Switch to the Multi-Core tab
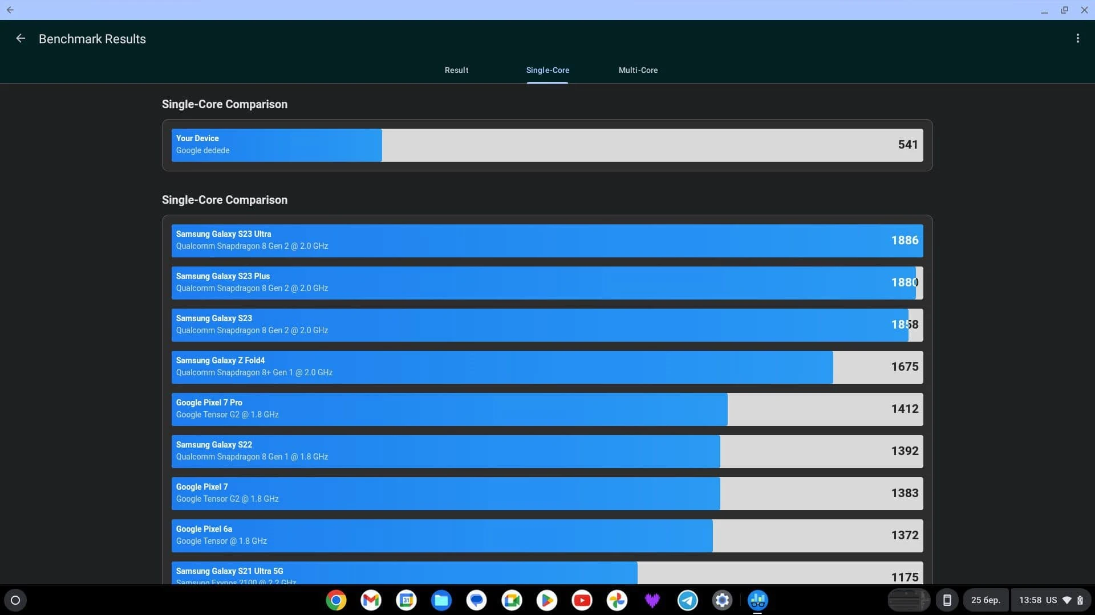 click(x=638, y=70)
